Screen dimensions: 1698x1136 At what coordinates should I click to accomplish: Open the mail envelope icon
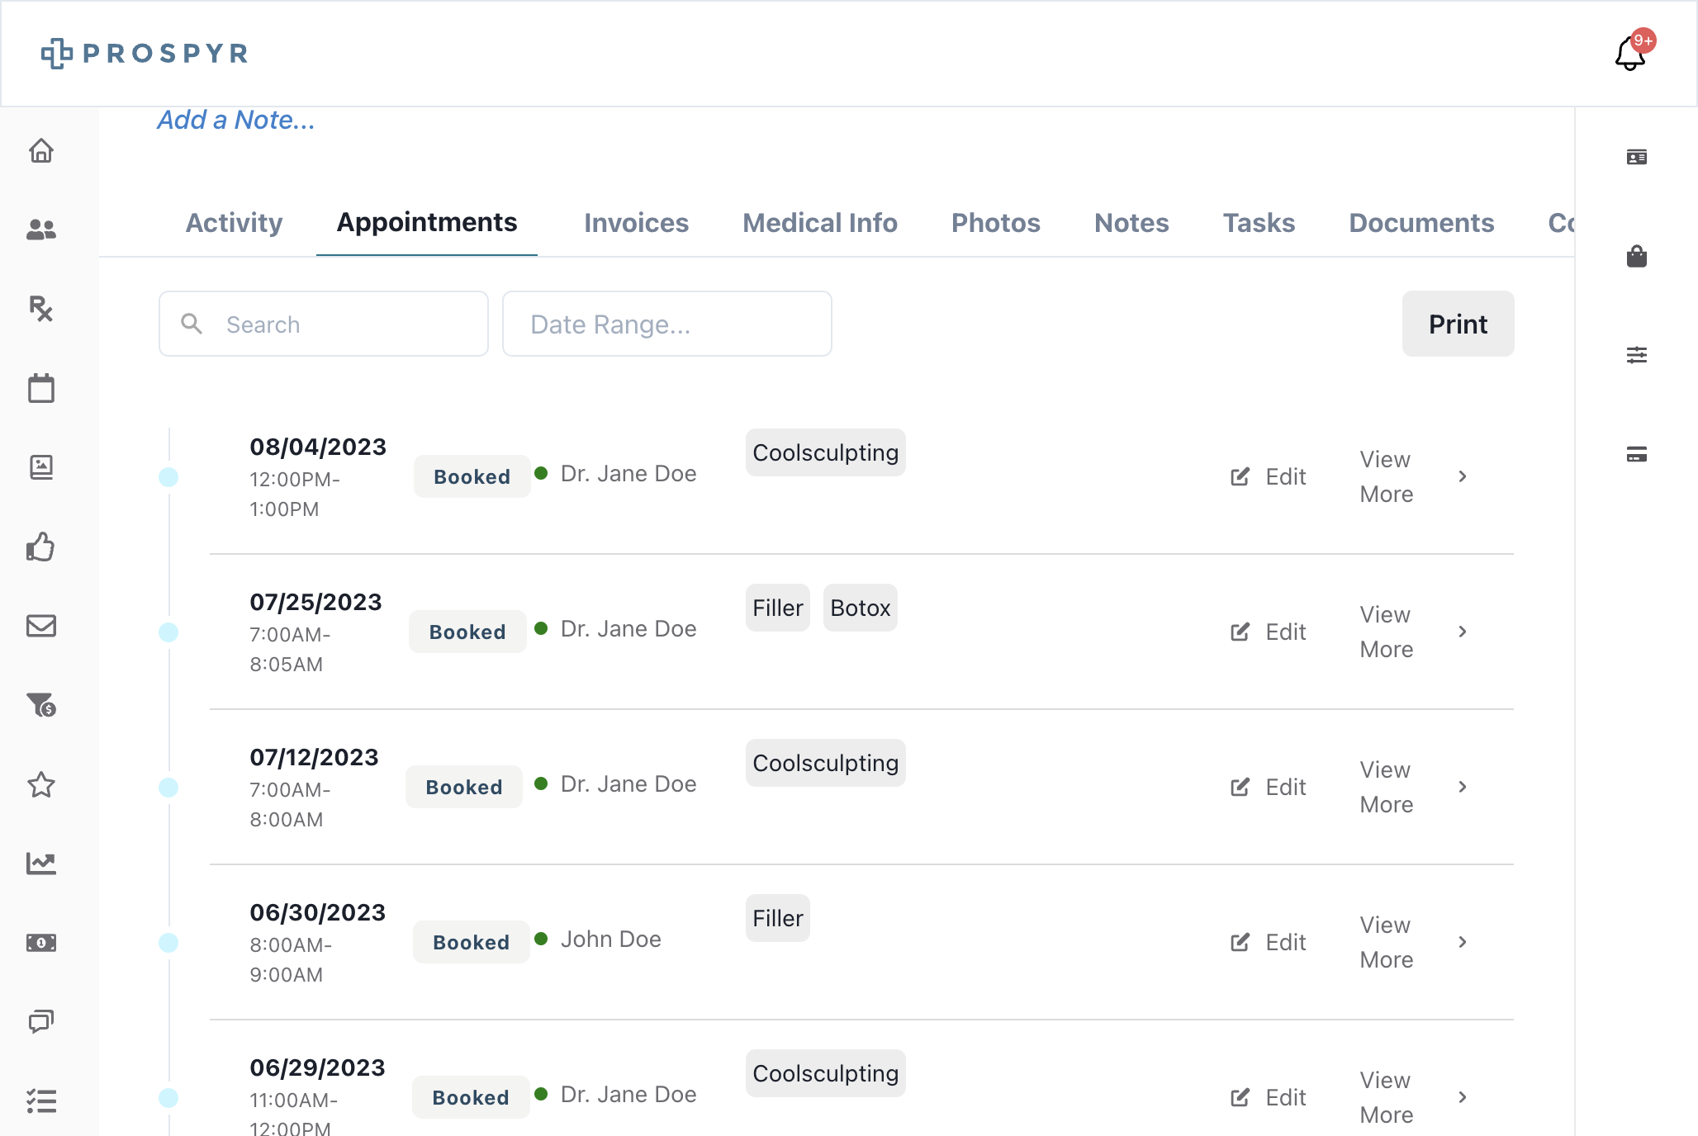point(41,626)
